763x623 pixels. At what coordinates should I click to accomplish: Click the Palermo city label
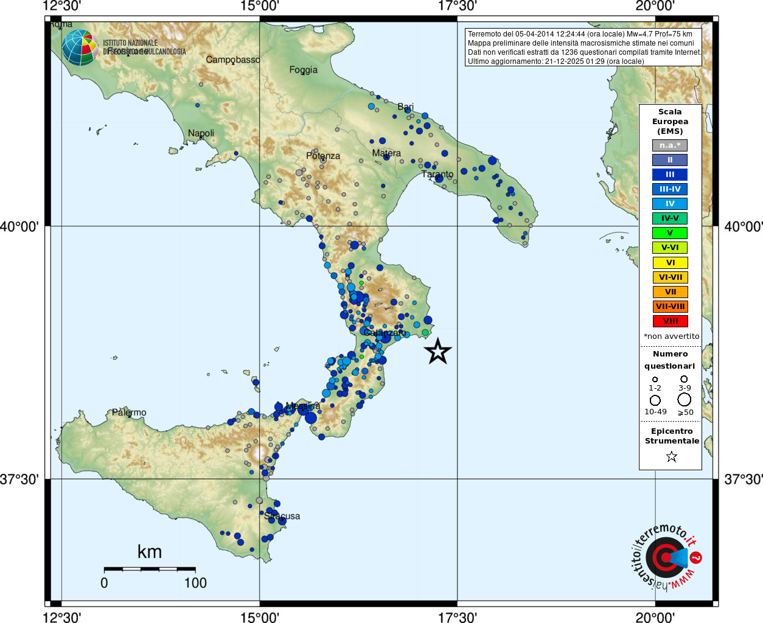click(129, 412)
